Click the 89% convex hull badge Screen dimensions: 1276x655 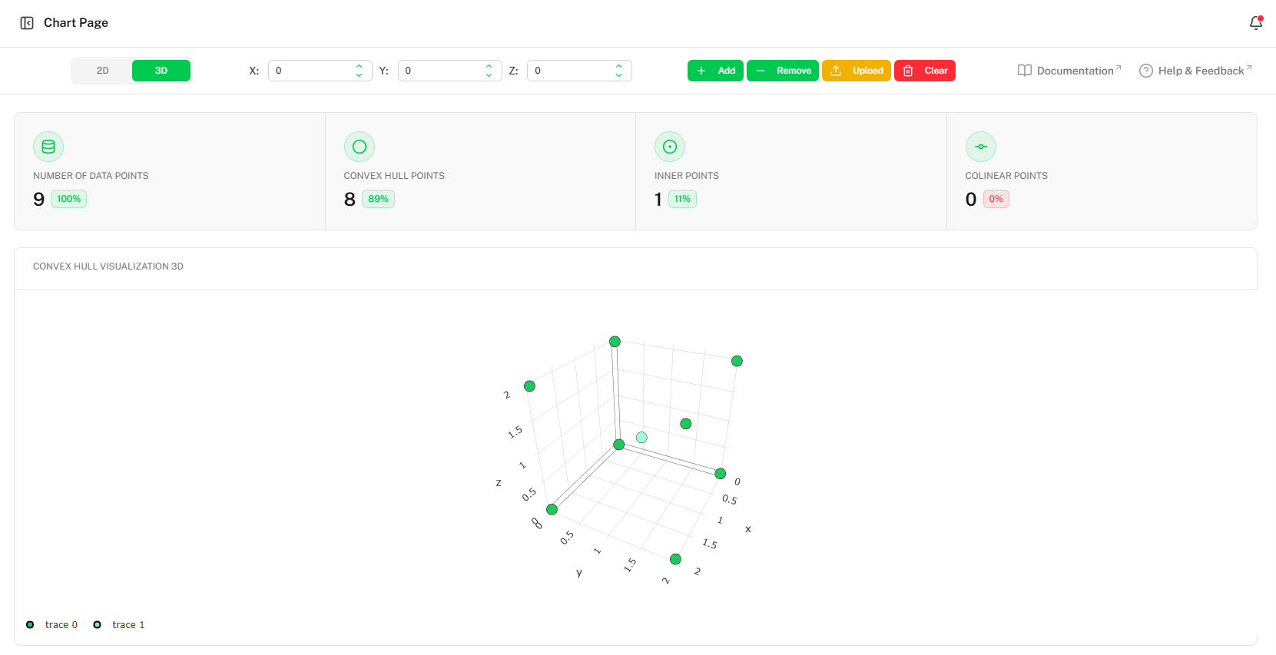tap(378, 199)
